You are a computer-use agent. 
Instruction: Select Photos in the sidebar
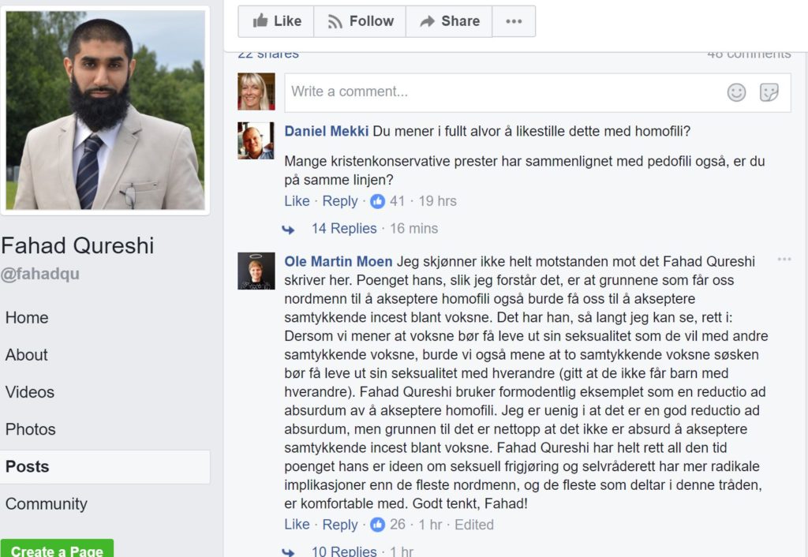(x=31, y=429)
